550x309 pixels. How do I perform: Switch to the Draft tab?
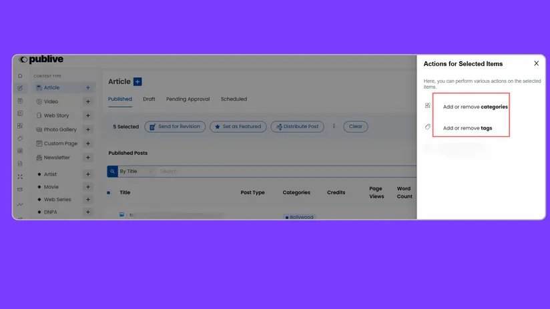pos(149,99)
